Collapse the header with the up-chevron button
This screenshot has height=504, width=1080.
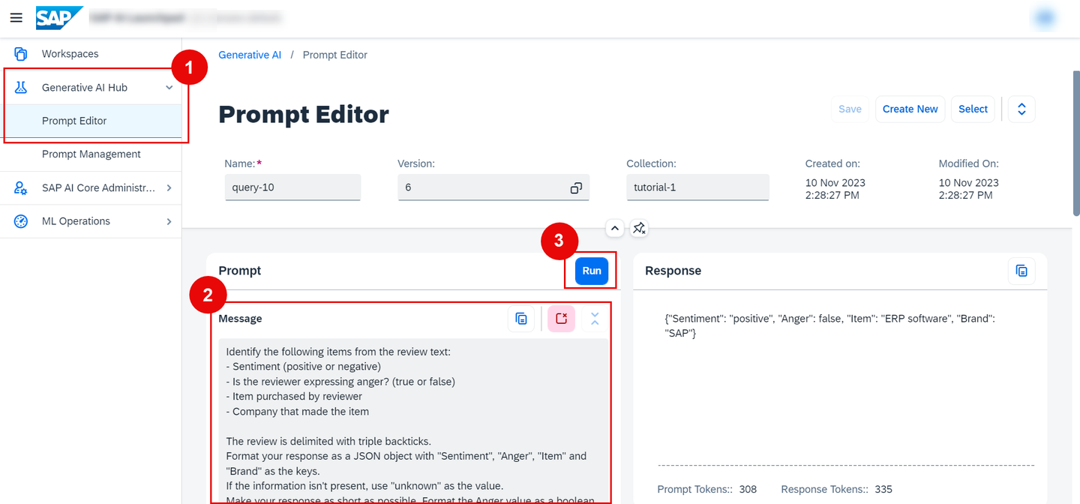(x=614, y=228)
